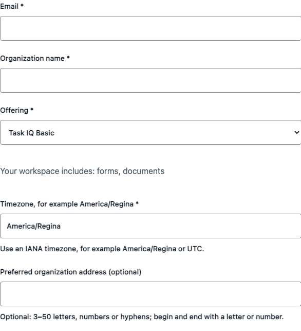This screenshot has height=331, width=301.
Task: Click the 'Use an IANA timezone' hint text
Action: point(102,249)
